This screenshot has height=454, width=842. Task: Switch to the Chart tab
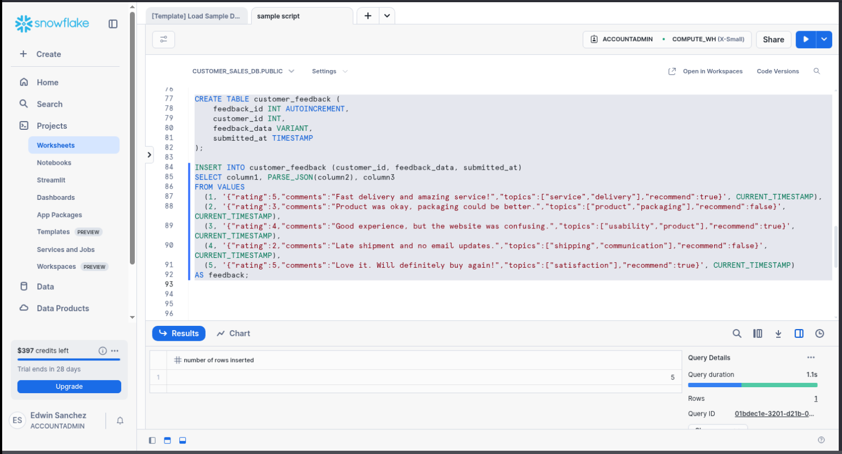[234, 334]
